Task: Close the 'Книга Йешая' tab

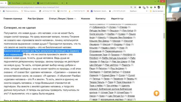Action: point(34,3)
